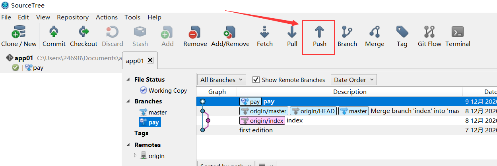This screenshot has width=497, height=166.
Task: Click the Graph column header
Action: tap(217, 92)
